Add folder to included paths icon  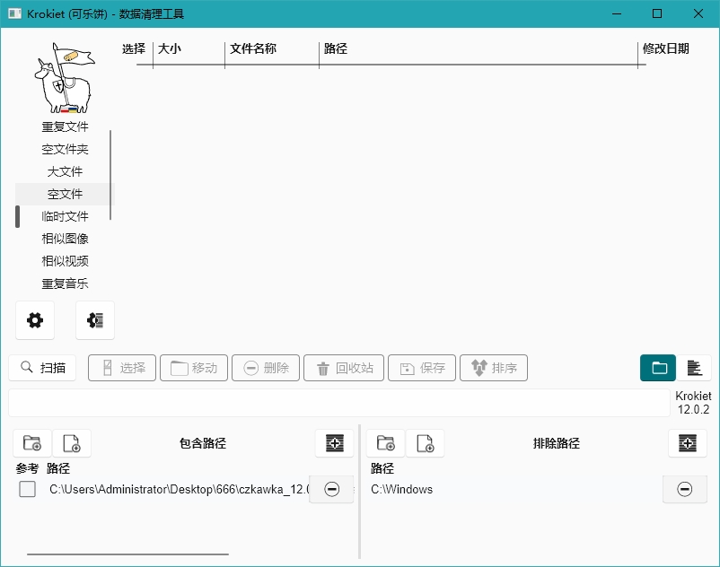pyautogui.click(x=32, y=443)
